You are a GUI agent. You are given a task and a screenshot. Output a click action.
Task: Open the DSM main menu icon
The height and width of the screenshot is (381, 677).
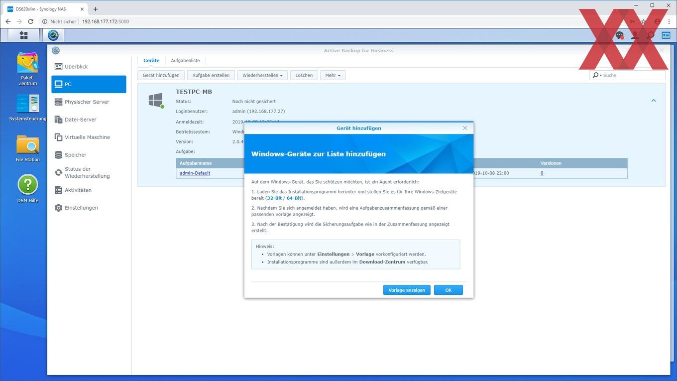(x=23, y=35)
